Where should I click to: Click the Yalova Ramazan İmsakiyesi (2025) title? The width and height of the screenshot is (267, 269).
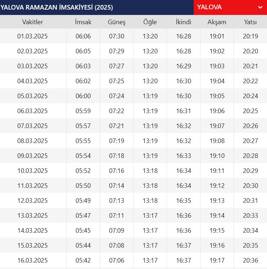point(57,7)
